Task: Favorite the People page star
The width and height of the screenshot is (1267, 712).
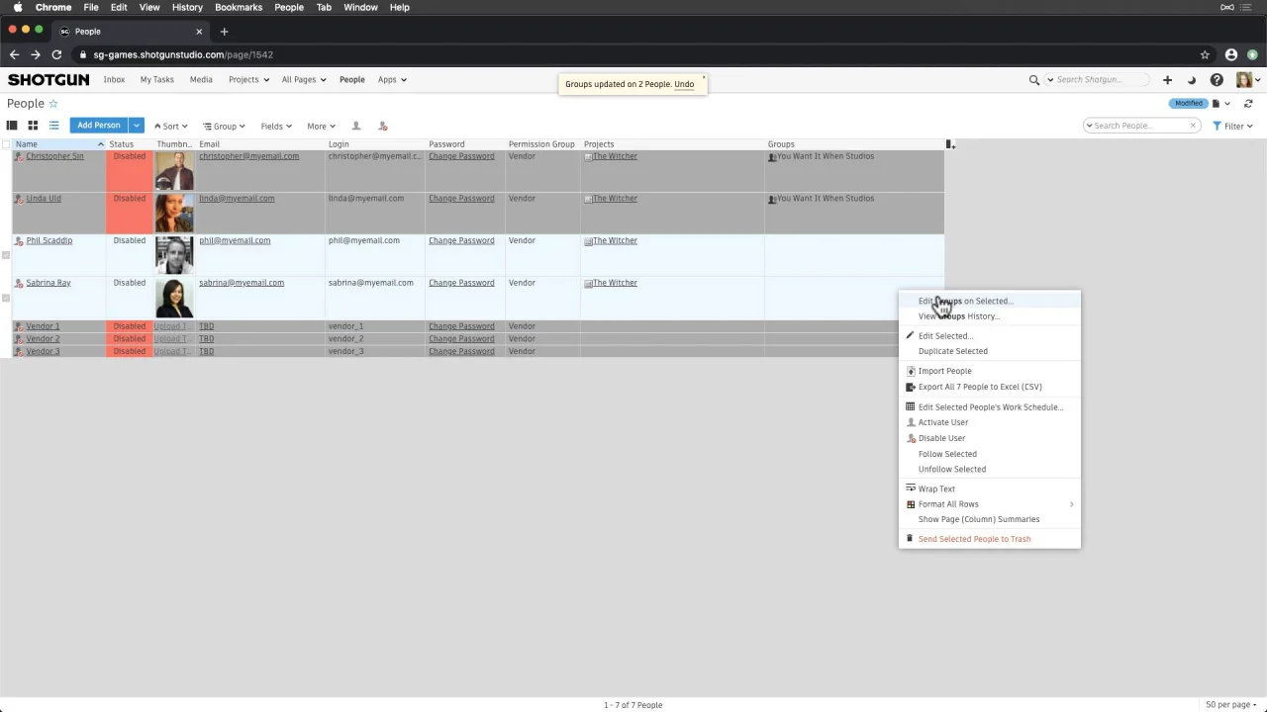Action: [53, 104]
